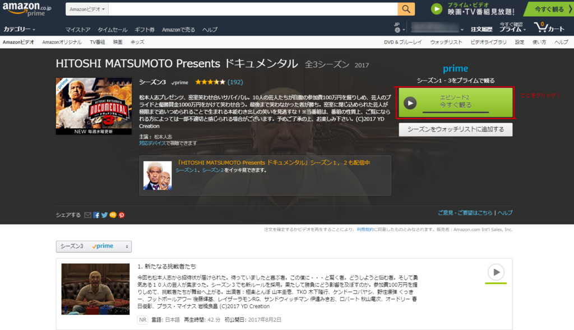The width and height of the screenshot is (574, 330).
Task: Open the シーズン3 season selector dropdown
Action: (93, 246)
